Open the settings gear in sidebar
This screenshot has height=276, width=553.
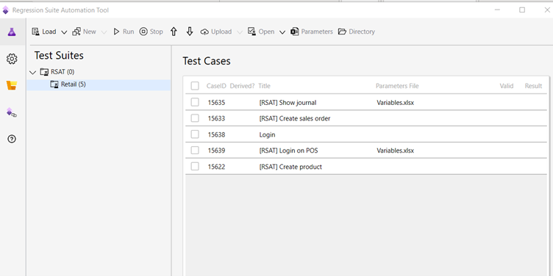point(12,59)
